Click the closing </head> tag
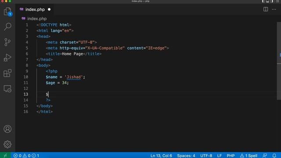 tap(44, 60)
